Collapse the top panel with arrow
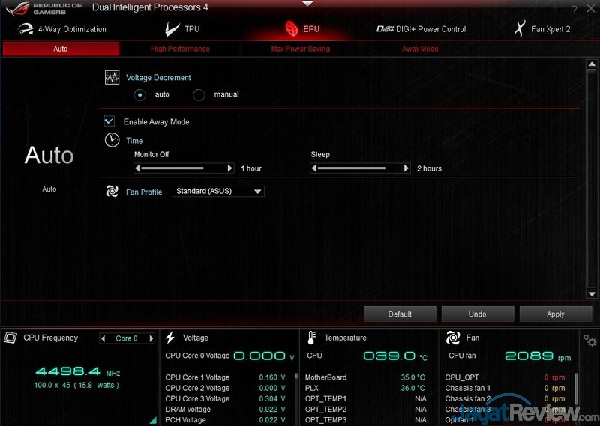 click(x=307, y=4)
